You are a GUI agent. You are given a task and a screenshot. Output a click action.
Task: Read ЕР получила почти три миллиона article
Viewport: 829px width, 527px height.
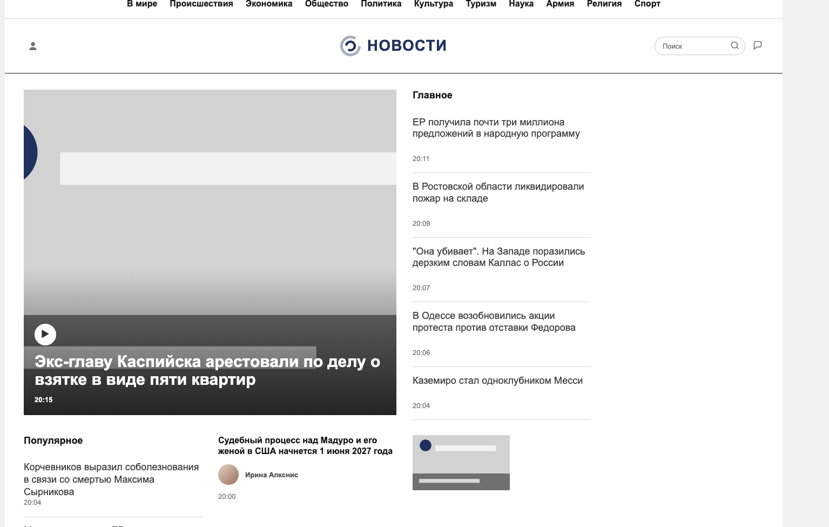pyautogui.click(x=496, y=128)
